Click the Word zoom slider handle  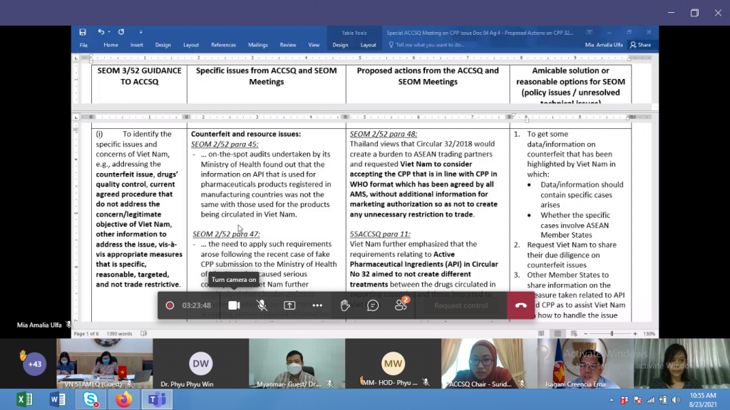point(612,334)
